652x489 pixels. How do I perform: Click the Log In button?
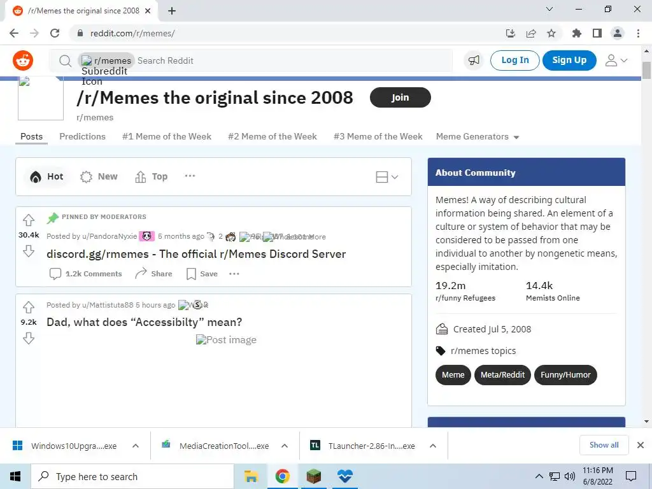[514, 60]
